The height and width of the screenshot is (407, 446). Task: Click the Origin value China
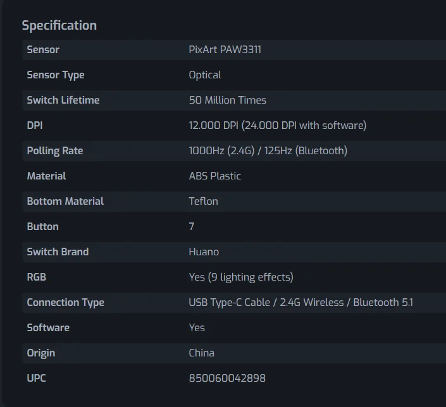201,353
